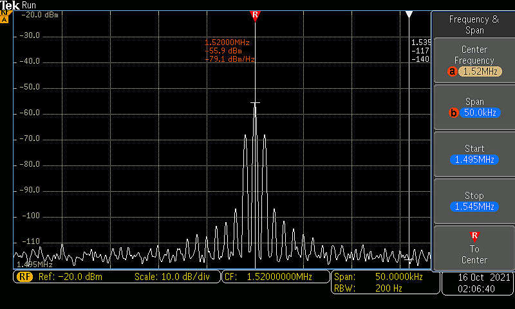This screenshot has width=515, height=309.
Task: Click the 02:06:40 time display
Action: [476, 289]
